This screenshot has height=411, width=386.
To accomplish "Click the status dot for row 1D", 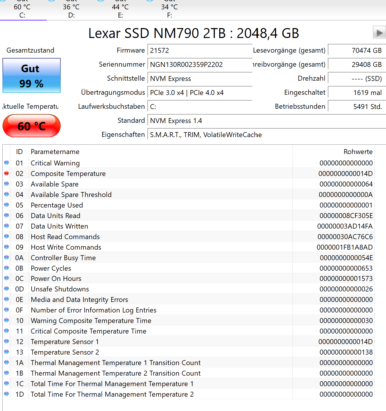I will [6, 394].
